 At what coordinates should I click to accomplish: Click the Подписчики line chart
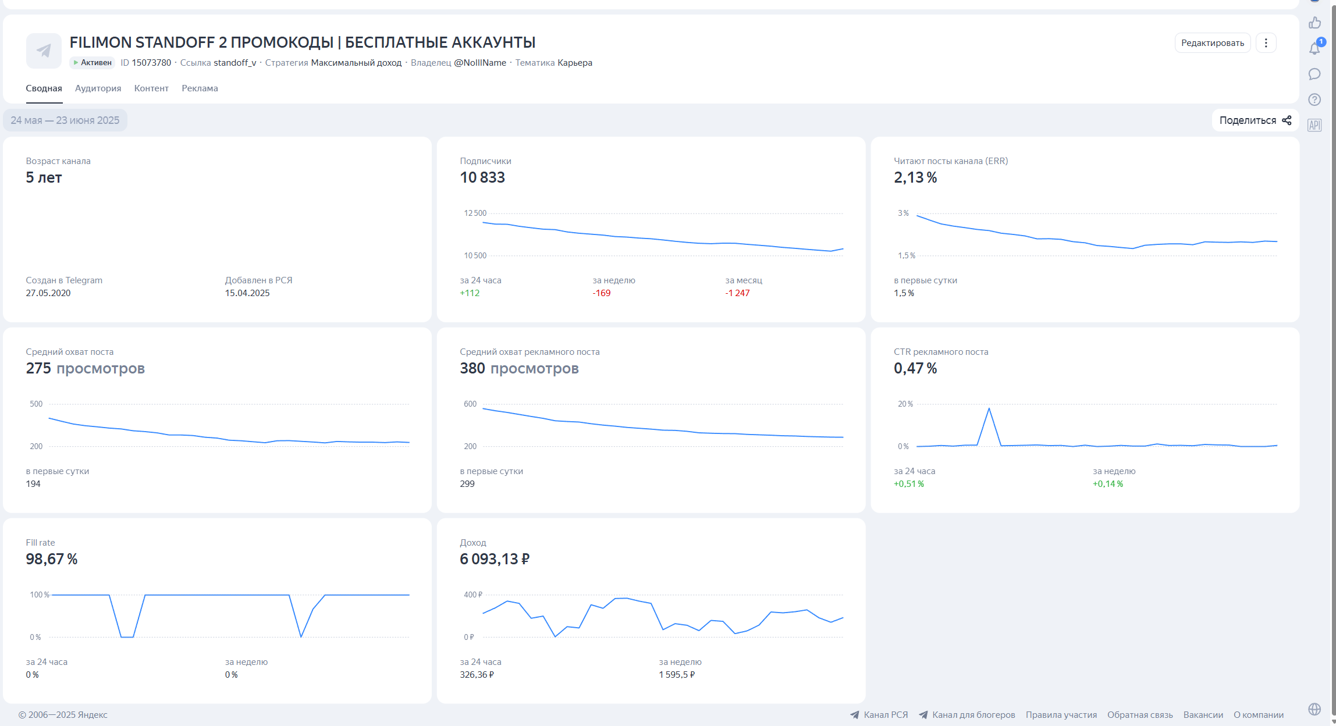663,237
